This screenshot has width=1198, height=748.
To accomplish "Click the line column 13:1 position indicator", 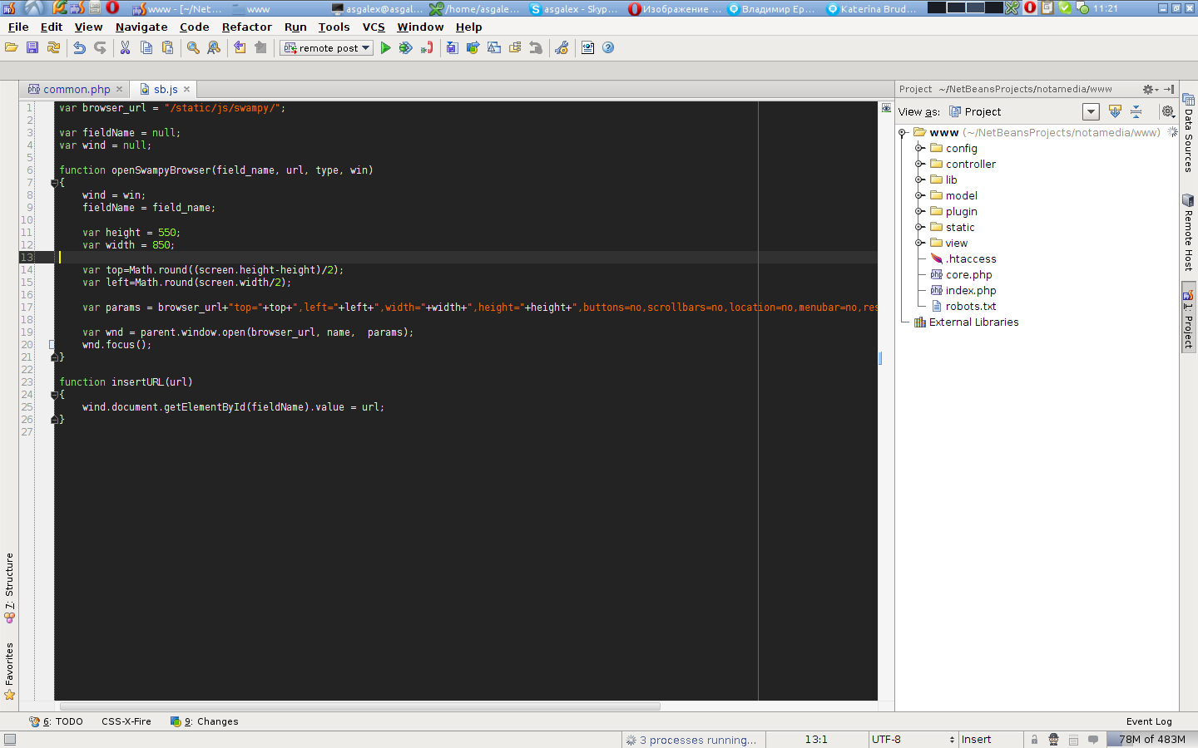I will click(x=816, y=740).
